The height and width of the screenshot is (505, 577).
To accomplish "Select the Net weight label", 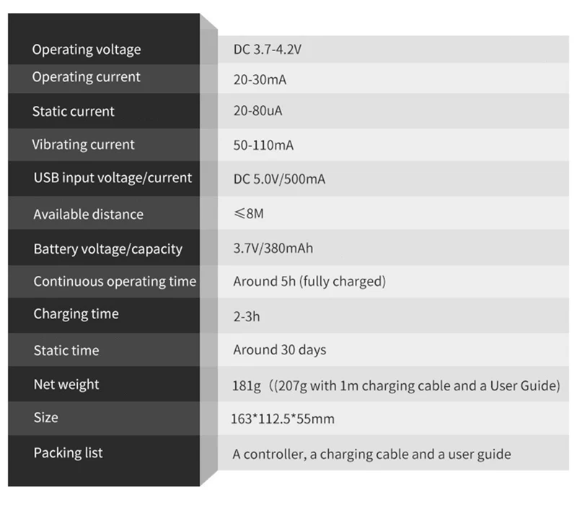I will tap(66, 385).
